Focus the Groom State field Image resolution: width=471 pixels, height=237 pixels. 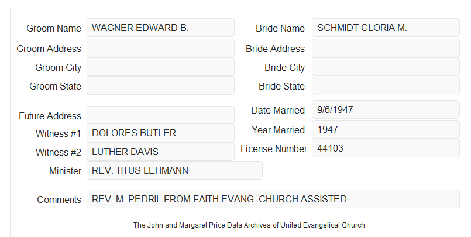point(160,85)
